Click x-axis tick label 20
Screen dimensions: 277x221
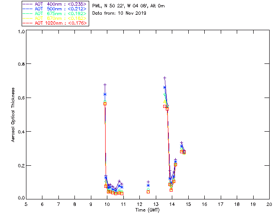[x=269, y=204]
